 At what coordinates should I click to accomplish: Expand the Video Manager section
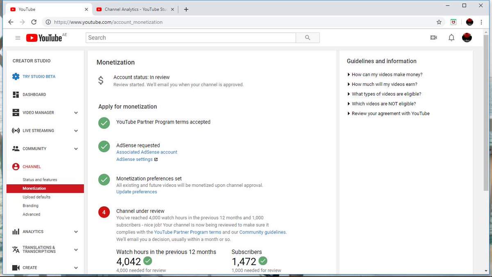point(76,113)
